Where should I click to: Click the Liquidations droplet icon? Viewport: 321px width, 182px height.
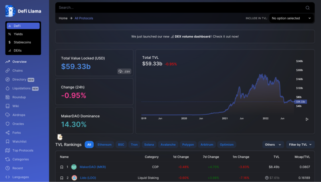tap(8, 88)
